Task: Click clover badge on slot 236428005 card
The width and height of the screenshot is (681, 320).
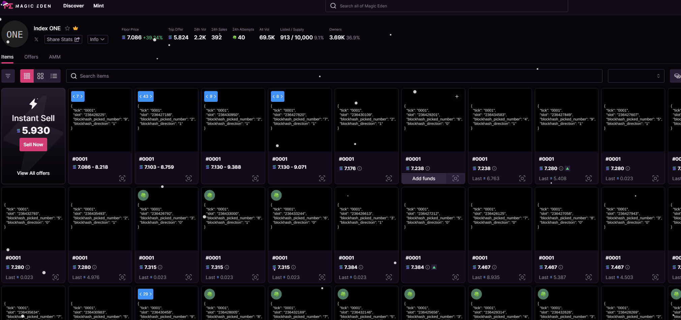Action: 210,294
